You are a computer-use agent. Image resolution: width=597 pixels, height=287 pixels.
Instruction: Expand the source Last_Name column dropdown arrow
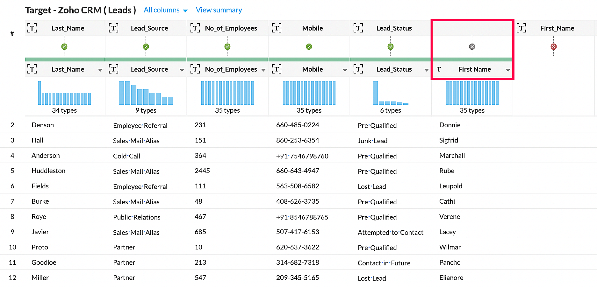(100, 70)
